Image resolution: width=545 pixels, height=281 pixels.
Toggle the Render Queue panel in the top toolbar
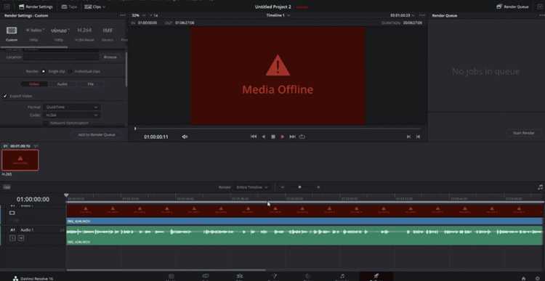[x=512, y=7]
